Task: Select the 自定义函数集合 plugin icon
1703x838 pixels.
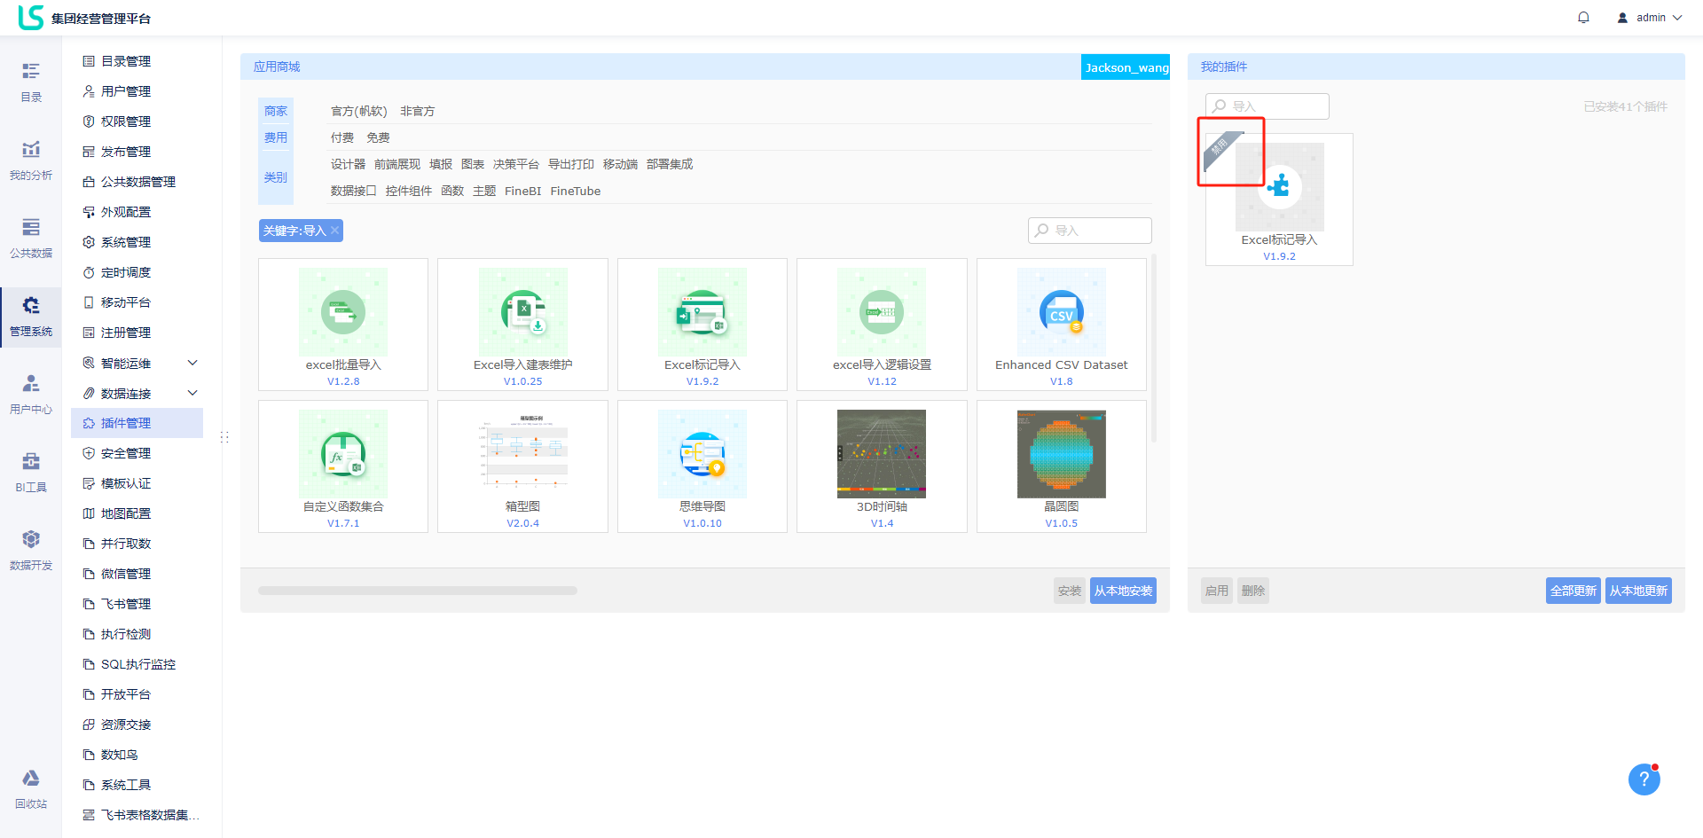Action: pos(343,454)
